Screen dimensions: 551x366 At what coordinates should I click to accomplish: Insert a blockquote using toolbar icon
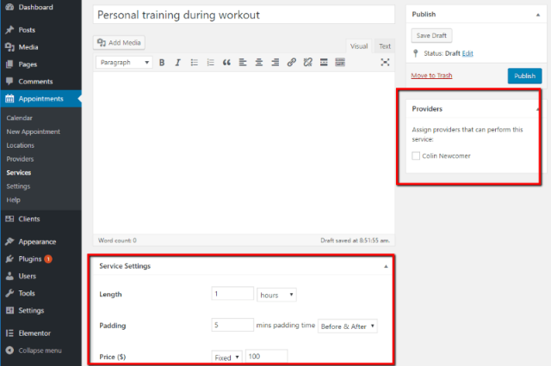tap(226, 63)
